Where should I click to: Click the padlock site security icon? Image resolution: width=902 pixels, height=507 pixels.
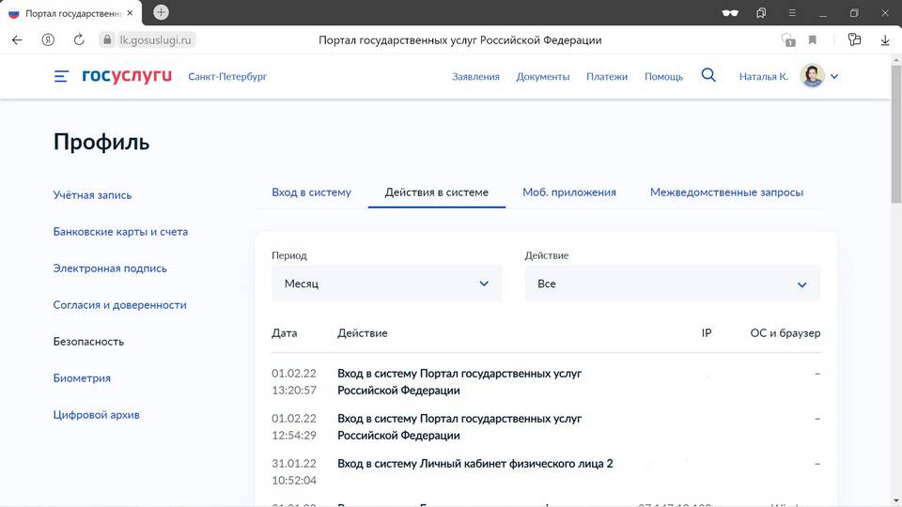106,39
